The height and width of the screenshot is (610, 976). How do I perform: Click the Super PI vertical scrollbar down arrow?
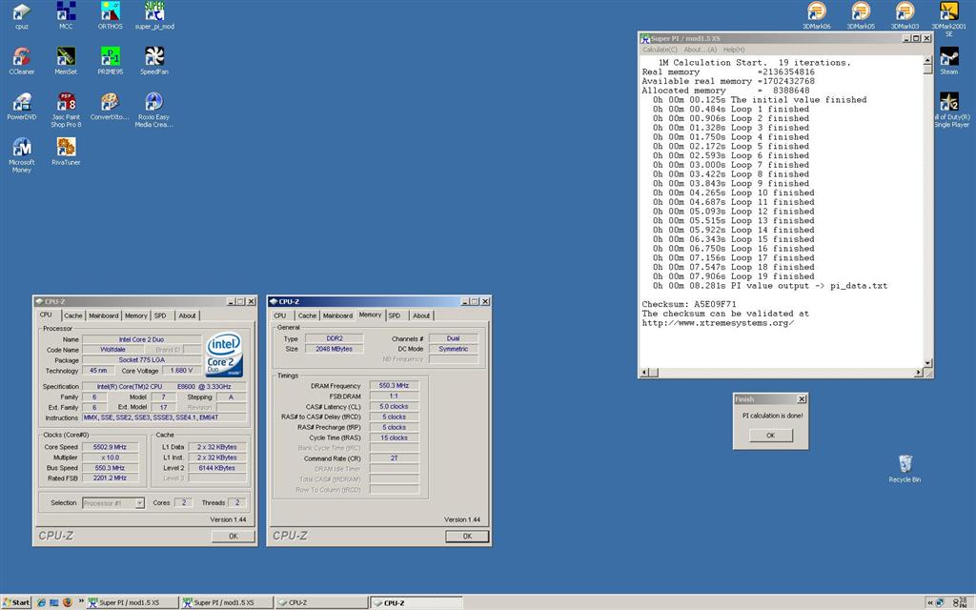click(927, 363)
